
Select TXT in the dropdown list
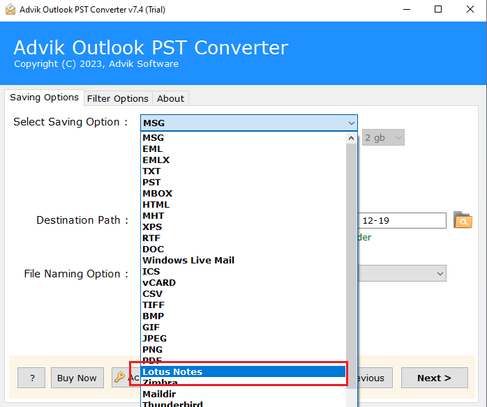tap(244, 171)
